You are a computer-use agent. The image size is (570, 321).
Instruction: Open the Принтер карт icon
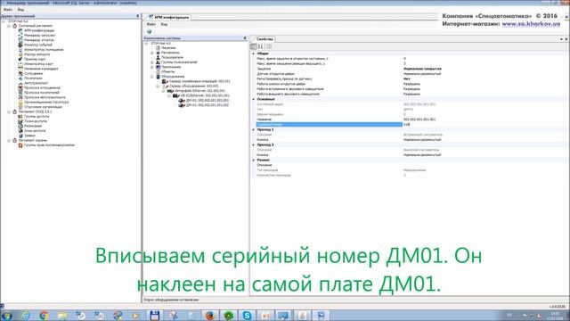pyautogui.click(x=20, y=59)
